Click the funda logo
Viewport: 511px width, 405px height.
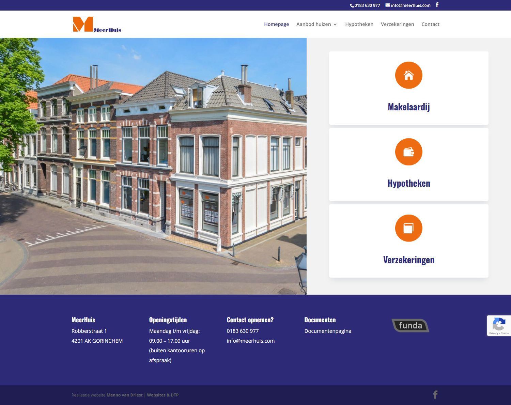[410, 325]
